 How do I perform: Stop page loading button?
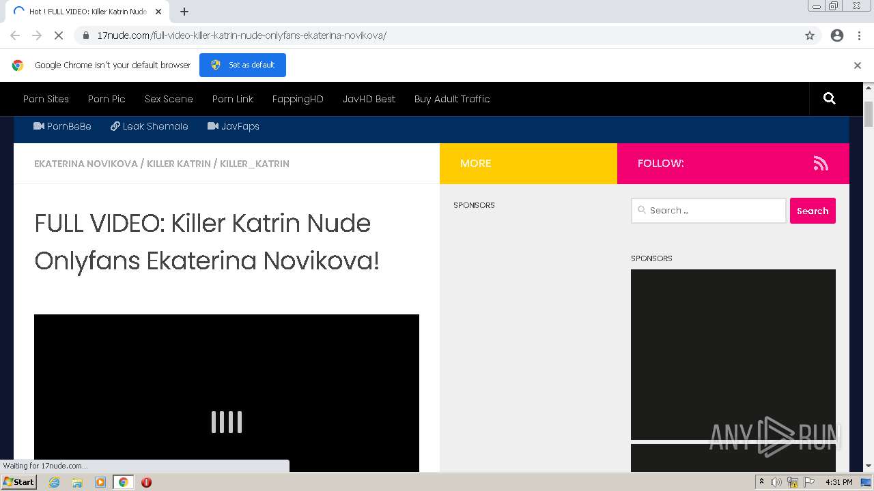[59, 35]
